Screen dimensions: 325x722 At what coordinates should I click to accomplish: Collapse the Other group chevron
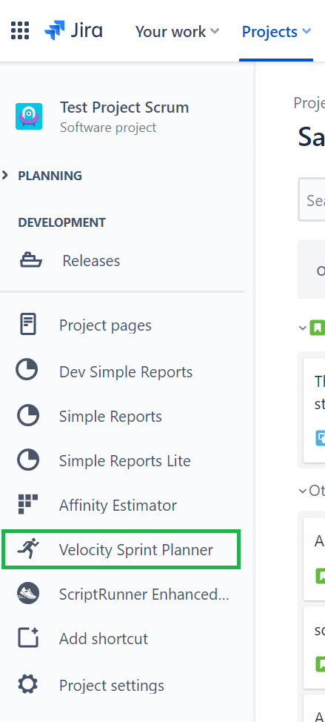tap(303, 491)
